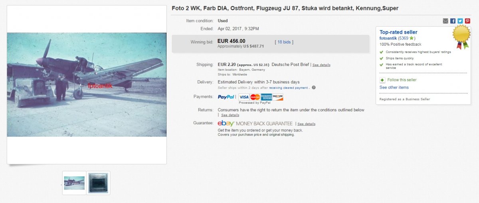Viewport: 479px width, 203px height.
Task: Pin the listing on Pinterest
Action: click(467, 21)
